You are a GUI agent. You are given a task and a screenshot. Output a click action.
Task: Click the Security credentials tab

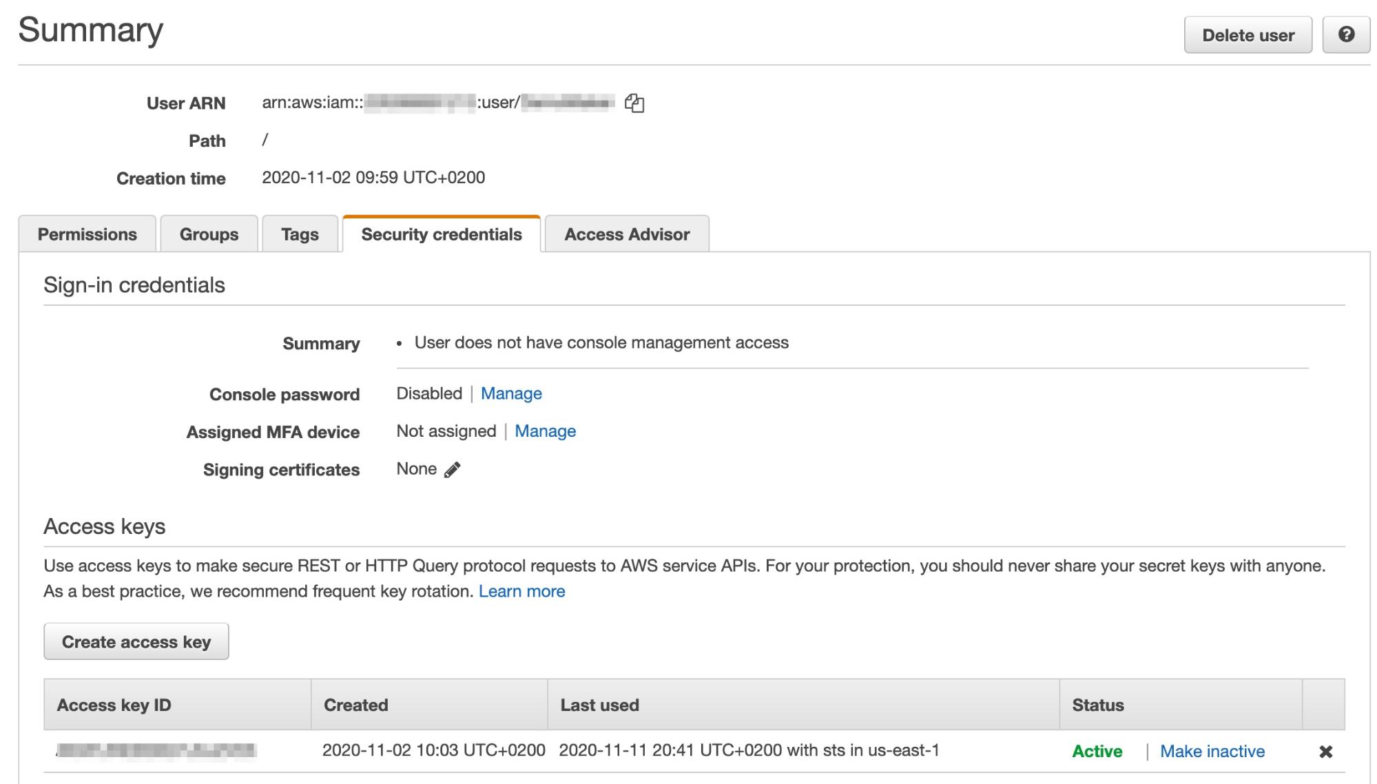(x=441, y=234)
